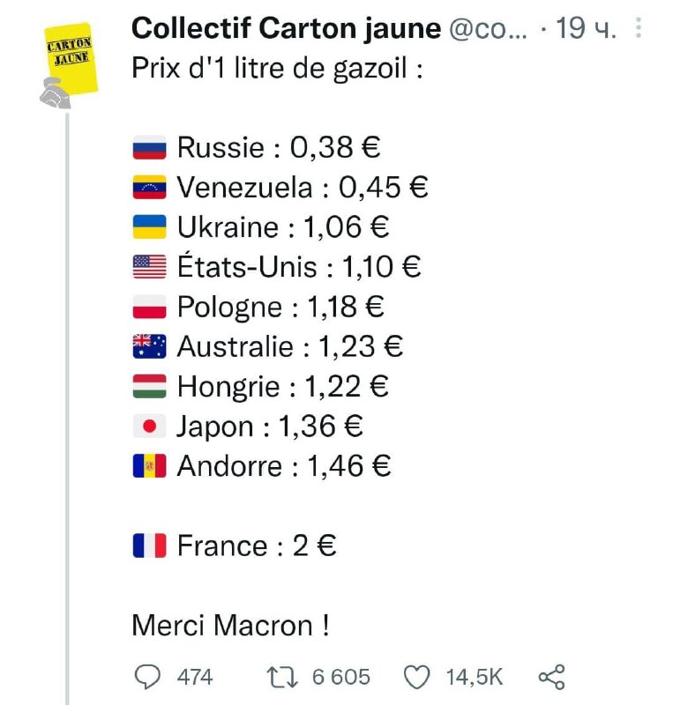The width and height of the screenshot is (673, 705).
Task: Select the 'Merci Macron !' tweet text
Action: (230, 626)
